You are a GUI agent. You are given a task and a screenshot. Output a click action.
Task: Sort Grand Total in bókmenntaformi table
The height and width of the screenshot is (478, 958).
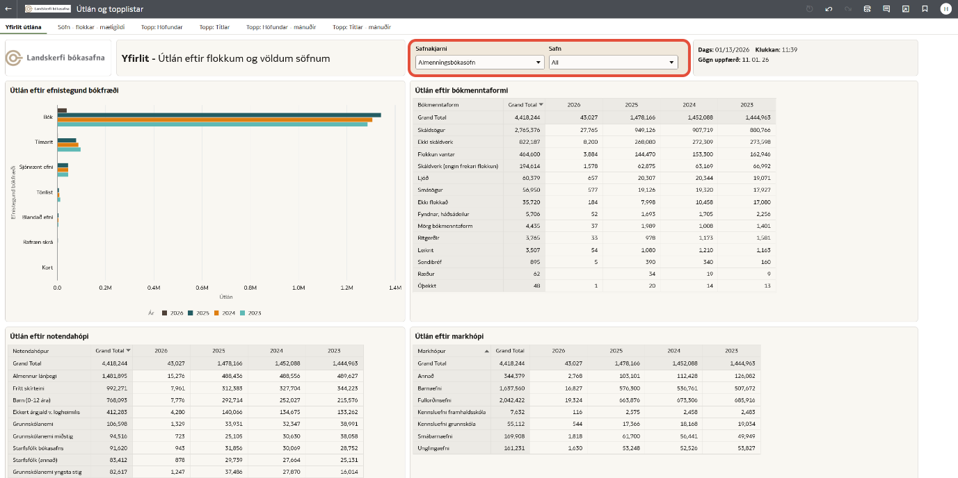[x=541, y=105]
